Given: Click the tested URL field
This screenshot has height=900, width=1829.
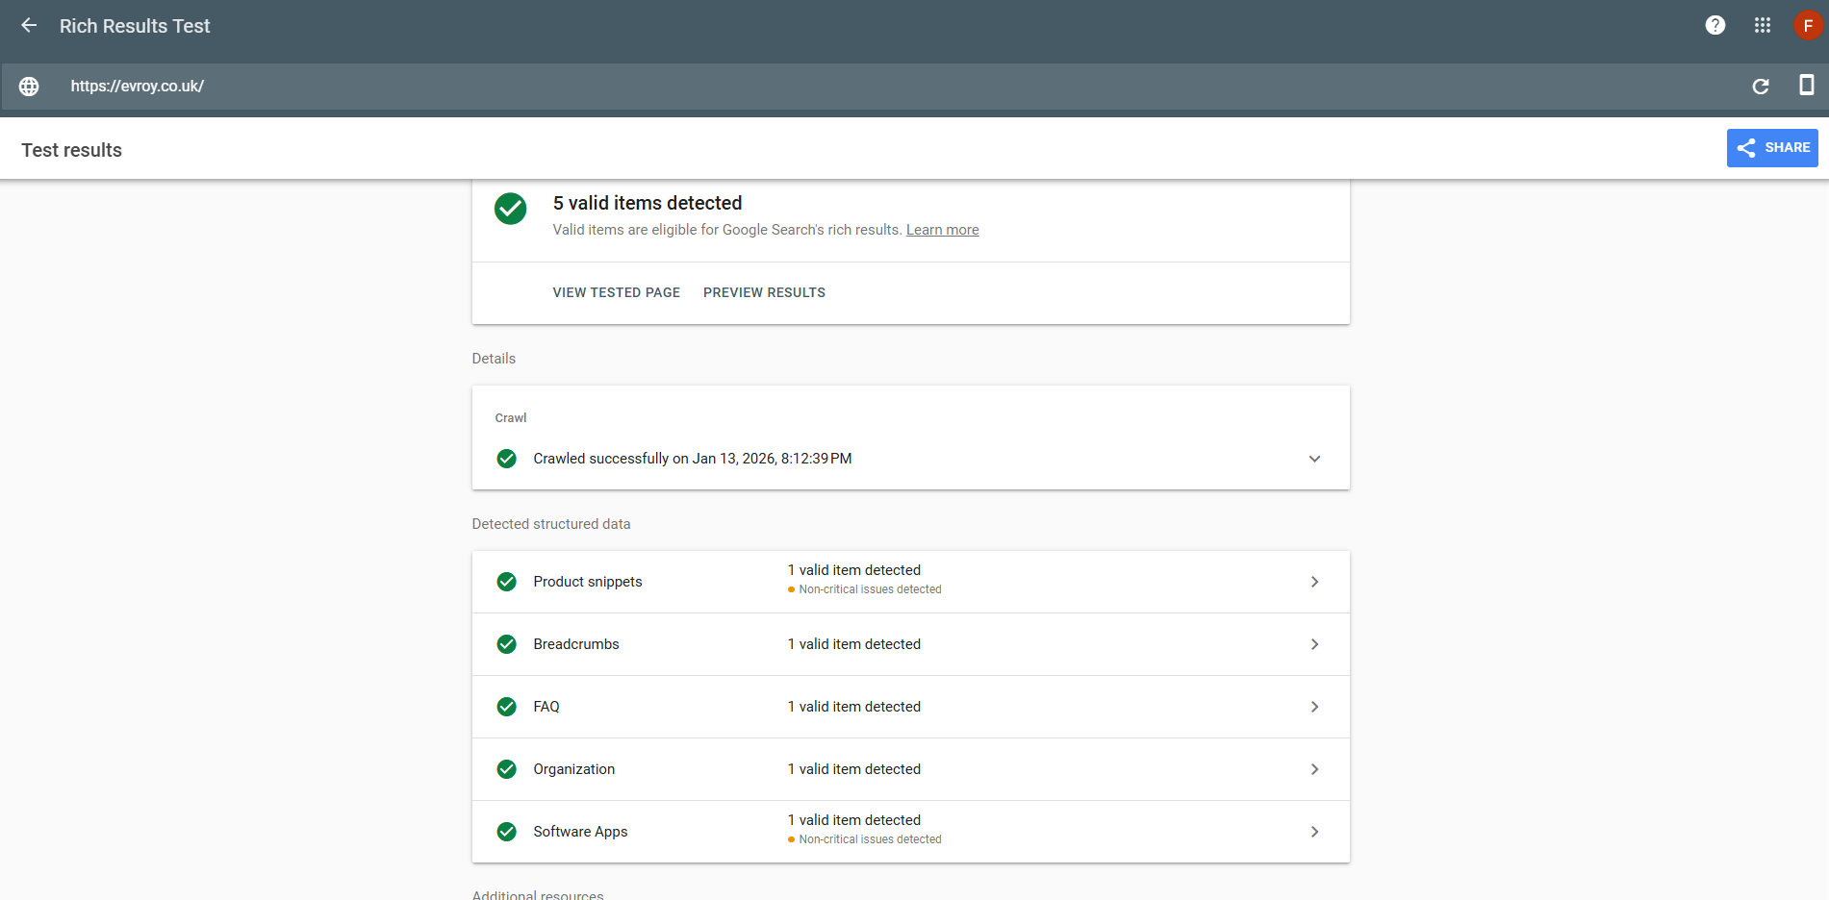Looking at the screenshot, I should [138, 86].
